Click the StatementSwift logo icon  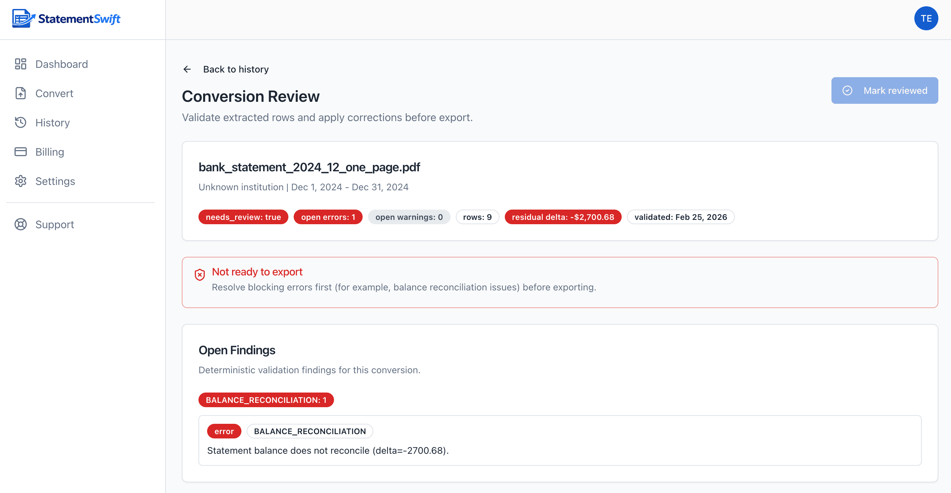tap(21, 18)
